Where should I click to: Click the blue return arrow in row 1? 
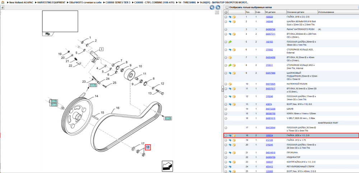(230, 17)
